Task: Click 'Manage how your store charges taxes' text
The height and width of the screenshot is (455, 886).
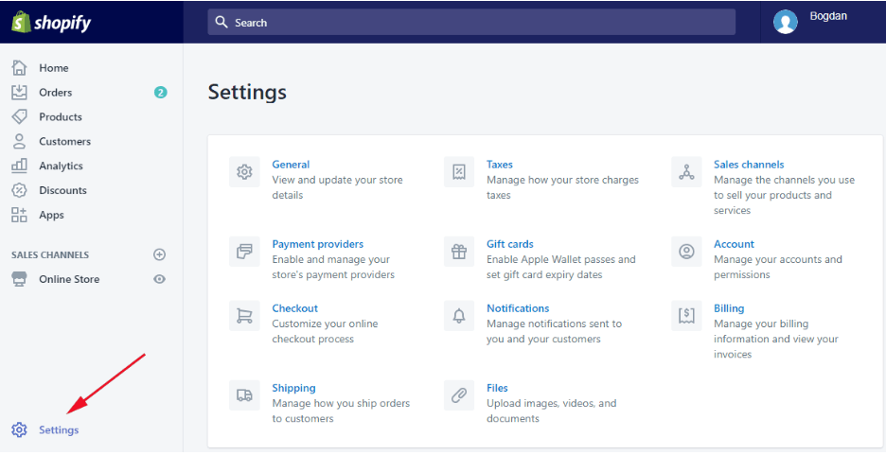Action: click(563, 187)
